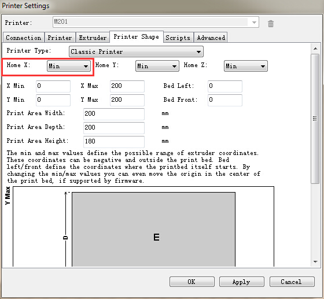The width and height of the screenshot is (324, 299).
Task: Click the Print Area Width field
Action: [114, 114]
